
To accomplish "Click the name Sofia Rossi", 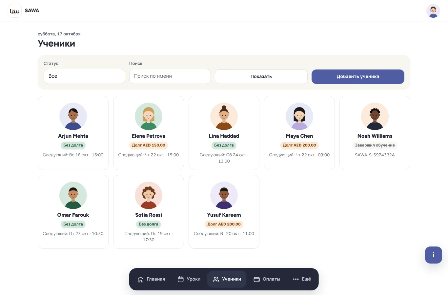I will (x=149, y=215).
